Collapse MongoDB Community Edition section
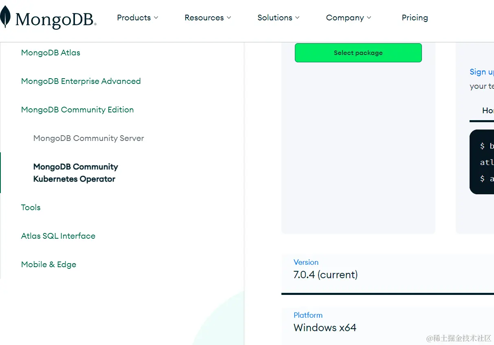This screenshot has height=345, width=494. 77,110
